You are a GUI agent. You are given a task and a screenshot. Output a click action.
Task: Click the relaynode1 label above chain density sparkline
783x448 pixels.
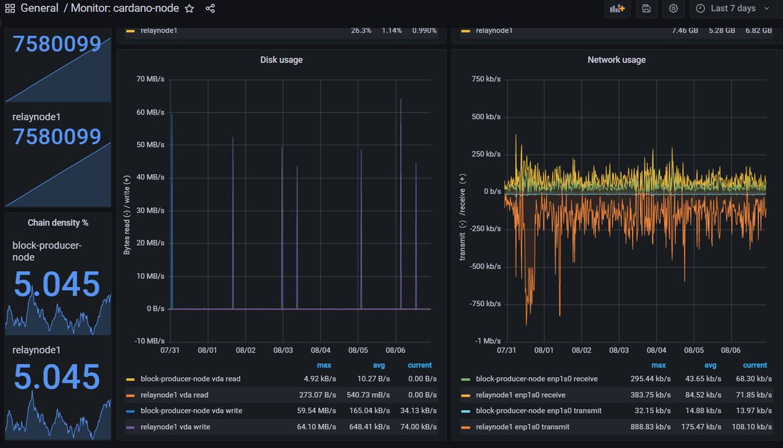pos(37,350)
